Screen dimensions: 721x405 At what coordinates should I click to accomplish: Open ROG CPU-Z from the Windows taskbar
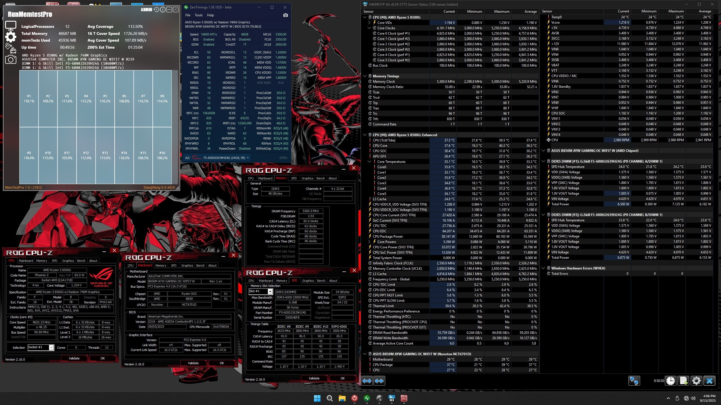(404, 399)
